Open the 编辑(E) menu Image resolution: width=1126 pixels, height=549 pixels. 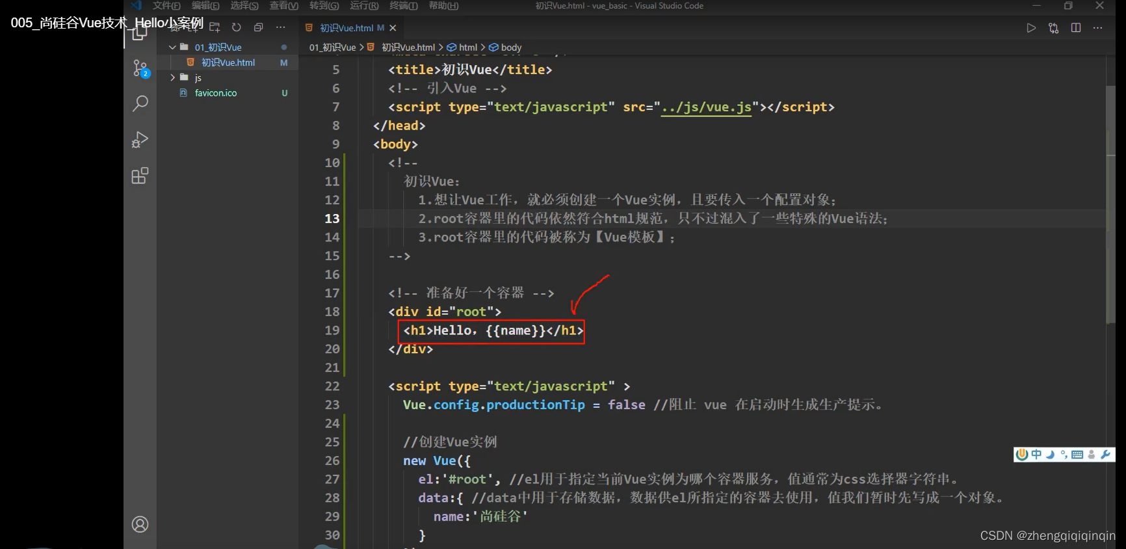(x=205, y=5)
